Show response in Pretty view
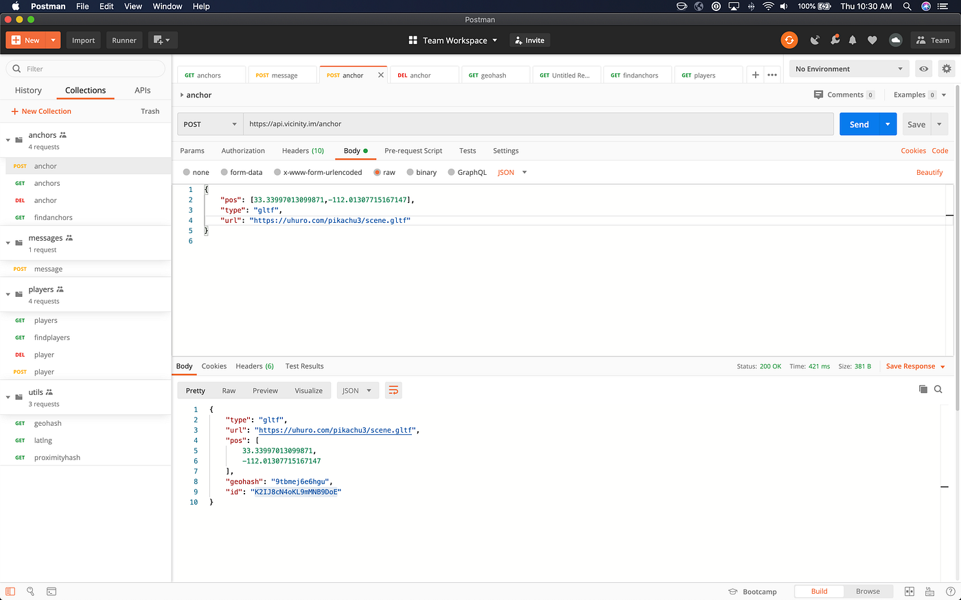The width and height of the screenshot is (961, 600). 196,391
